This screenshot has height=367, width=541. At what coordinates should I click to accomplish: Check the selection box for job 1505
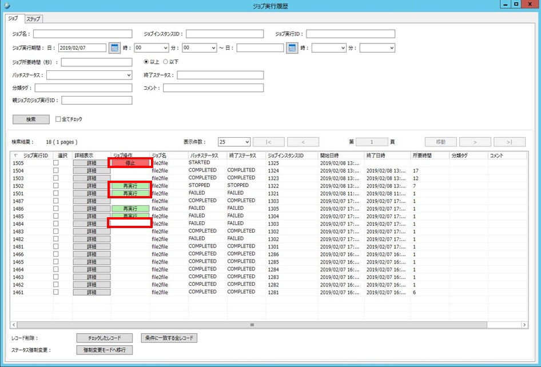click(x=56, y=163)
